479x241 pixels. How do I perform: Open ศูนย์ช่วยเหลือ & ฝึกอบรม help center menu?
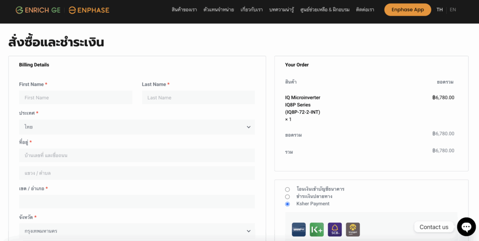pos(325,10)
